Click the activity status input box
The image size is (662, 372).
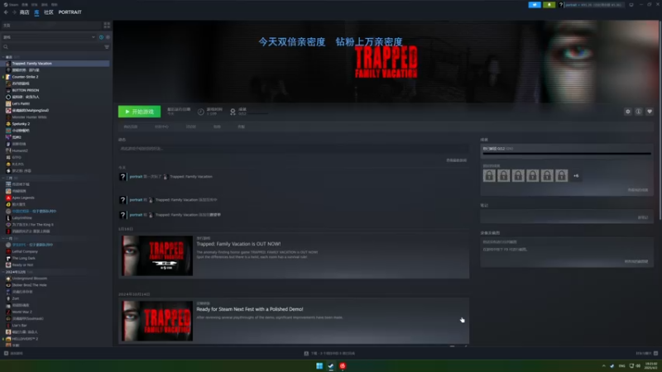[294, 149]
